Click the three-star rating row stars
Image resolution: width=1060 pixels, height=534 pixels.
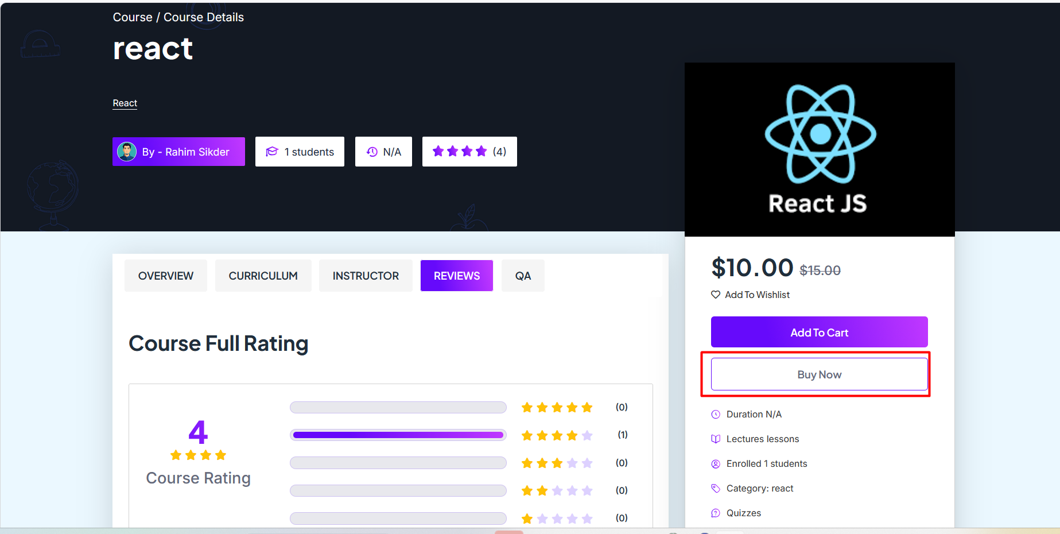[x=557, y=463]
